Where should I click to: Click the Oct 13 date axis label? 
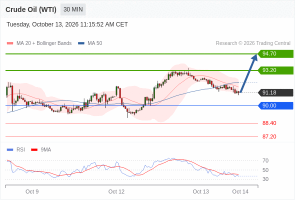pyautogui.click(x=200, y=191)
